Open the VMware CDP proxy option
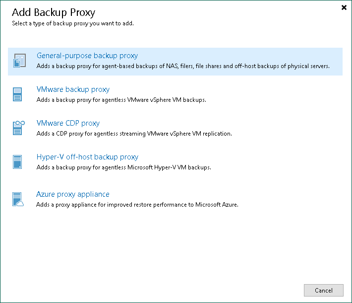Screen dimensions: 352x303 click(68, 123)
